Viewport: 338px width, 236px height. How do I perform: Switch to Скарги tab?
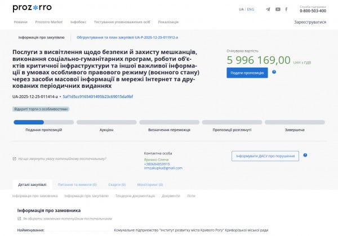pyautogui.click(x=117, y=184)
